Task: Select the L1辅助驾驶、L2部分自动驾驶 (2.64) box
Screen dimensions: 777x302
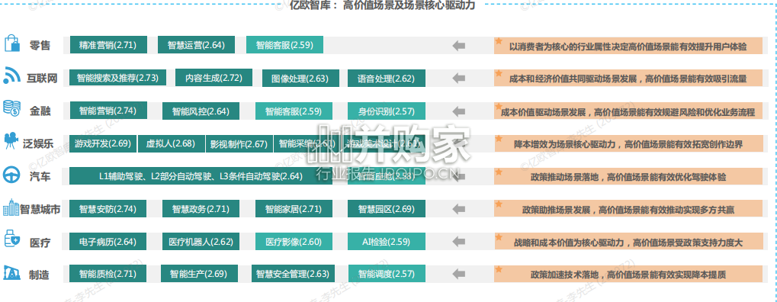Action: (201, 176)
